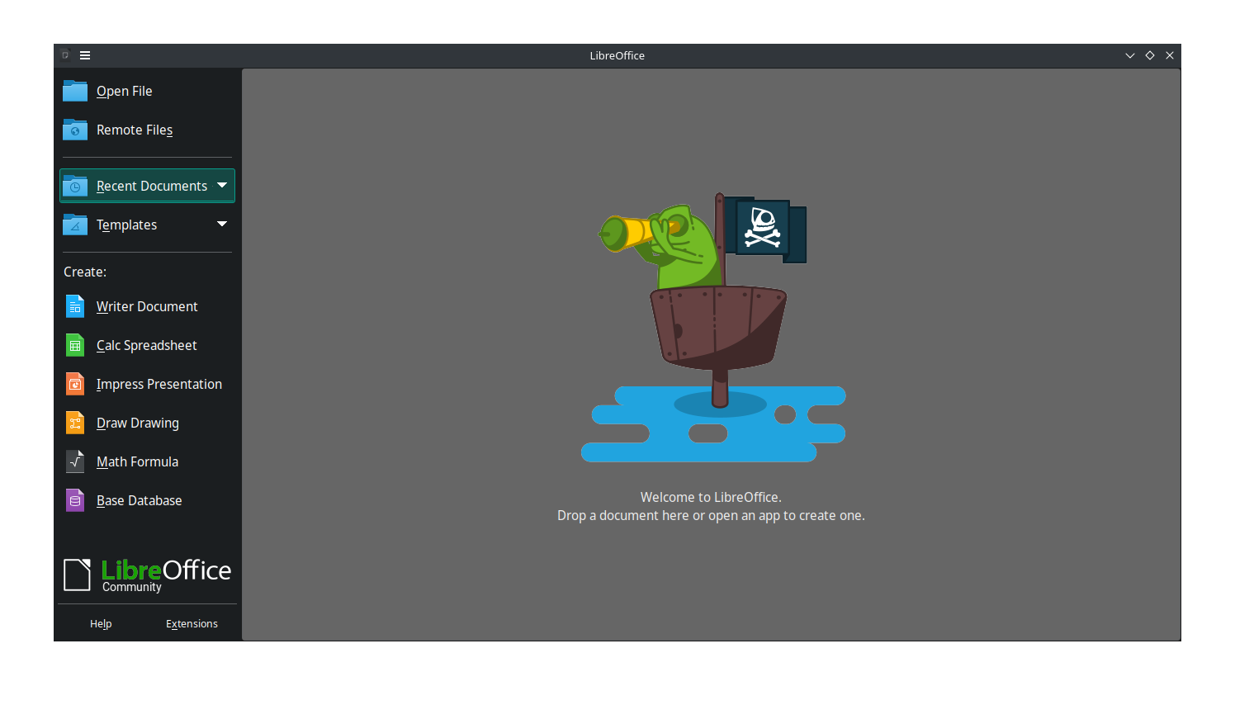Click the Math Formula icon

[75, 461]
